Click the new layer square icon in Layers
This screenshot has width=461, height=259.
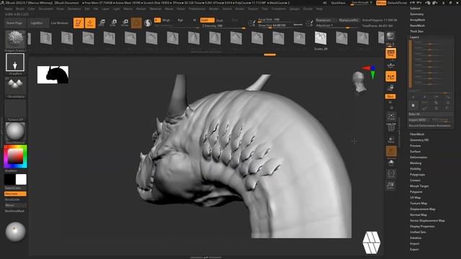[x=413, y=105]
